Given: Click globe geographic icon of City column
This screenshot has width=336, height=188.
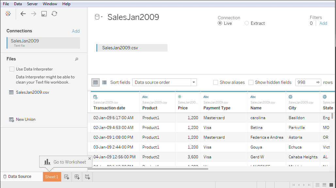Looking at the screenshot, I should click(291, 97).
